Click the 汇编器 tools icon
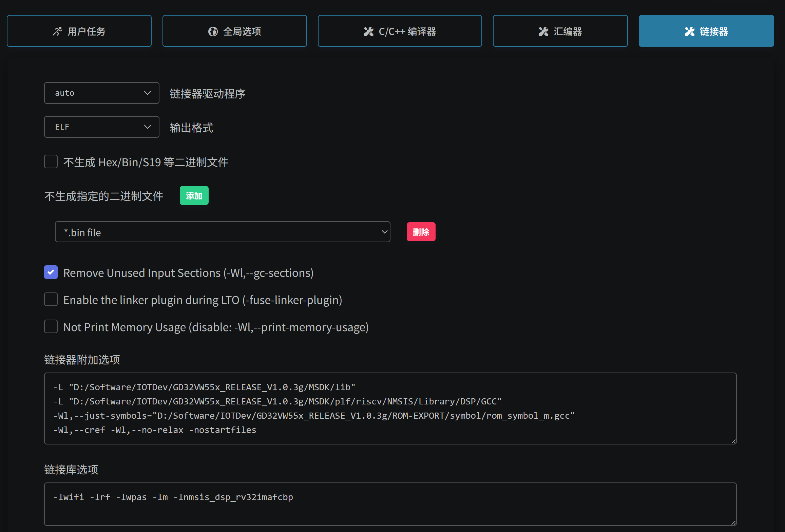Viewport: 785px width, 532px height. pyautogui.click(x=543, y=32)
